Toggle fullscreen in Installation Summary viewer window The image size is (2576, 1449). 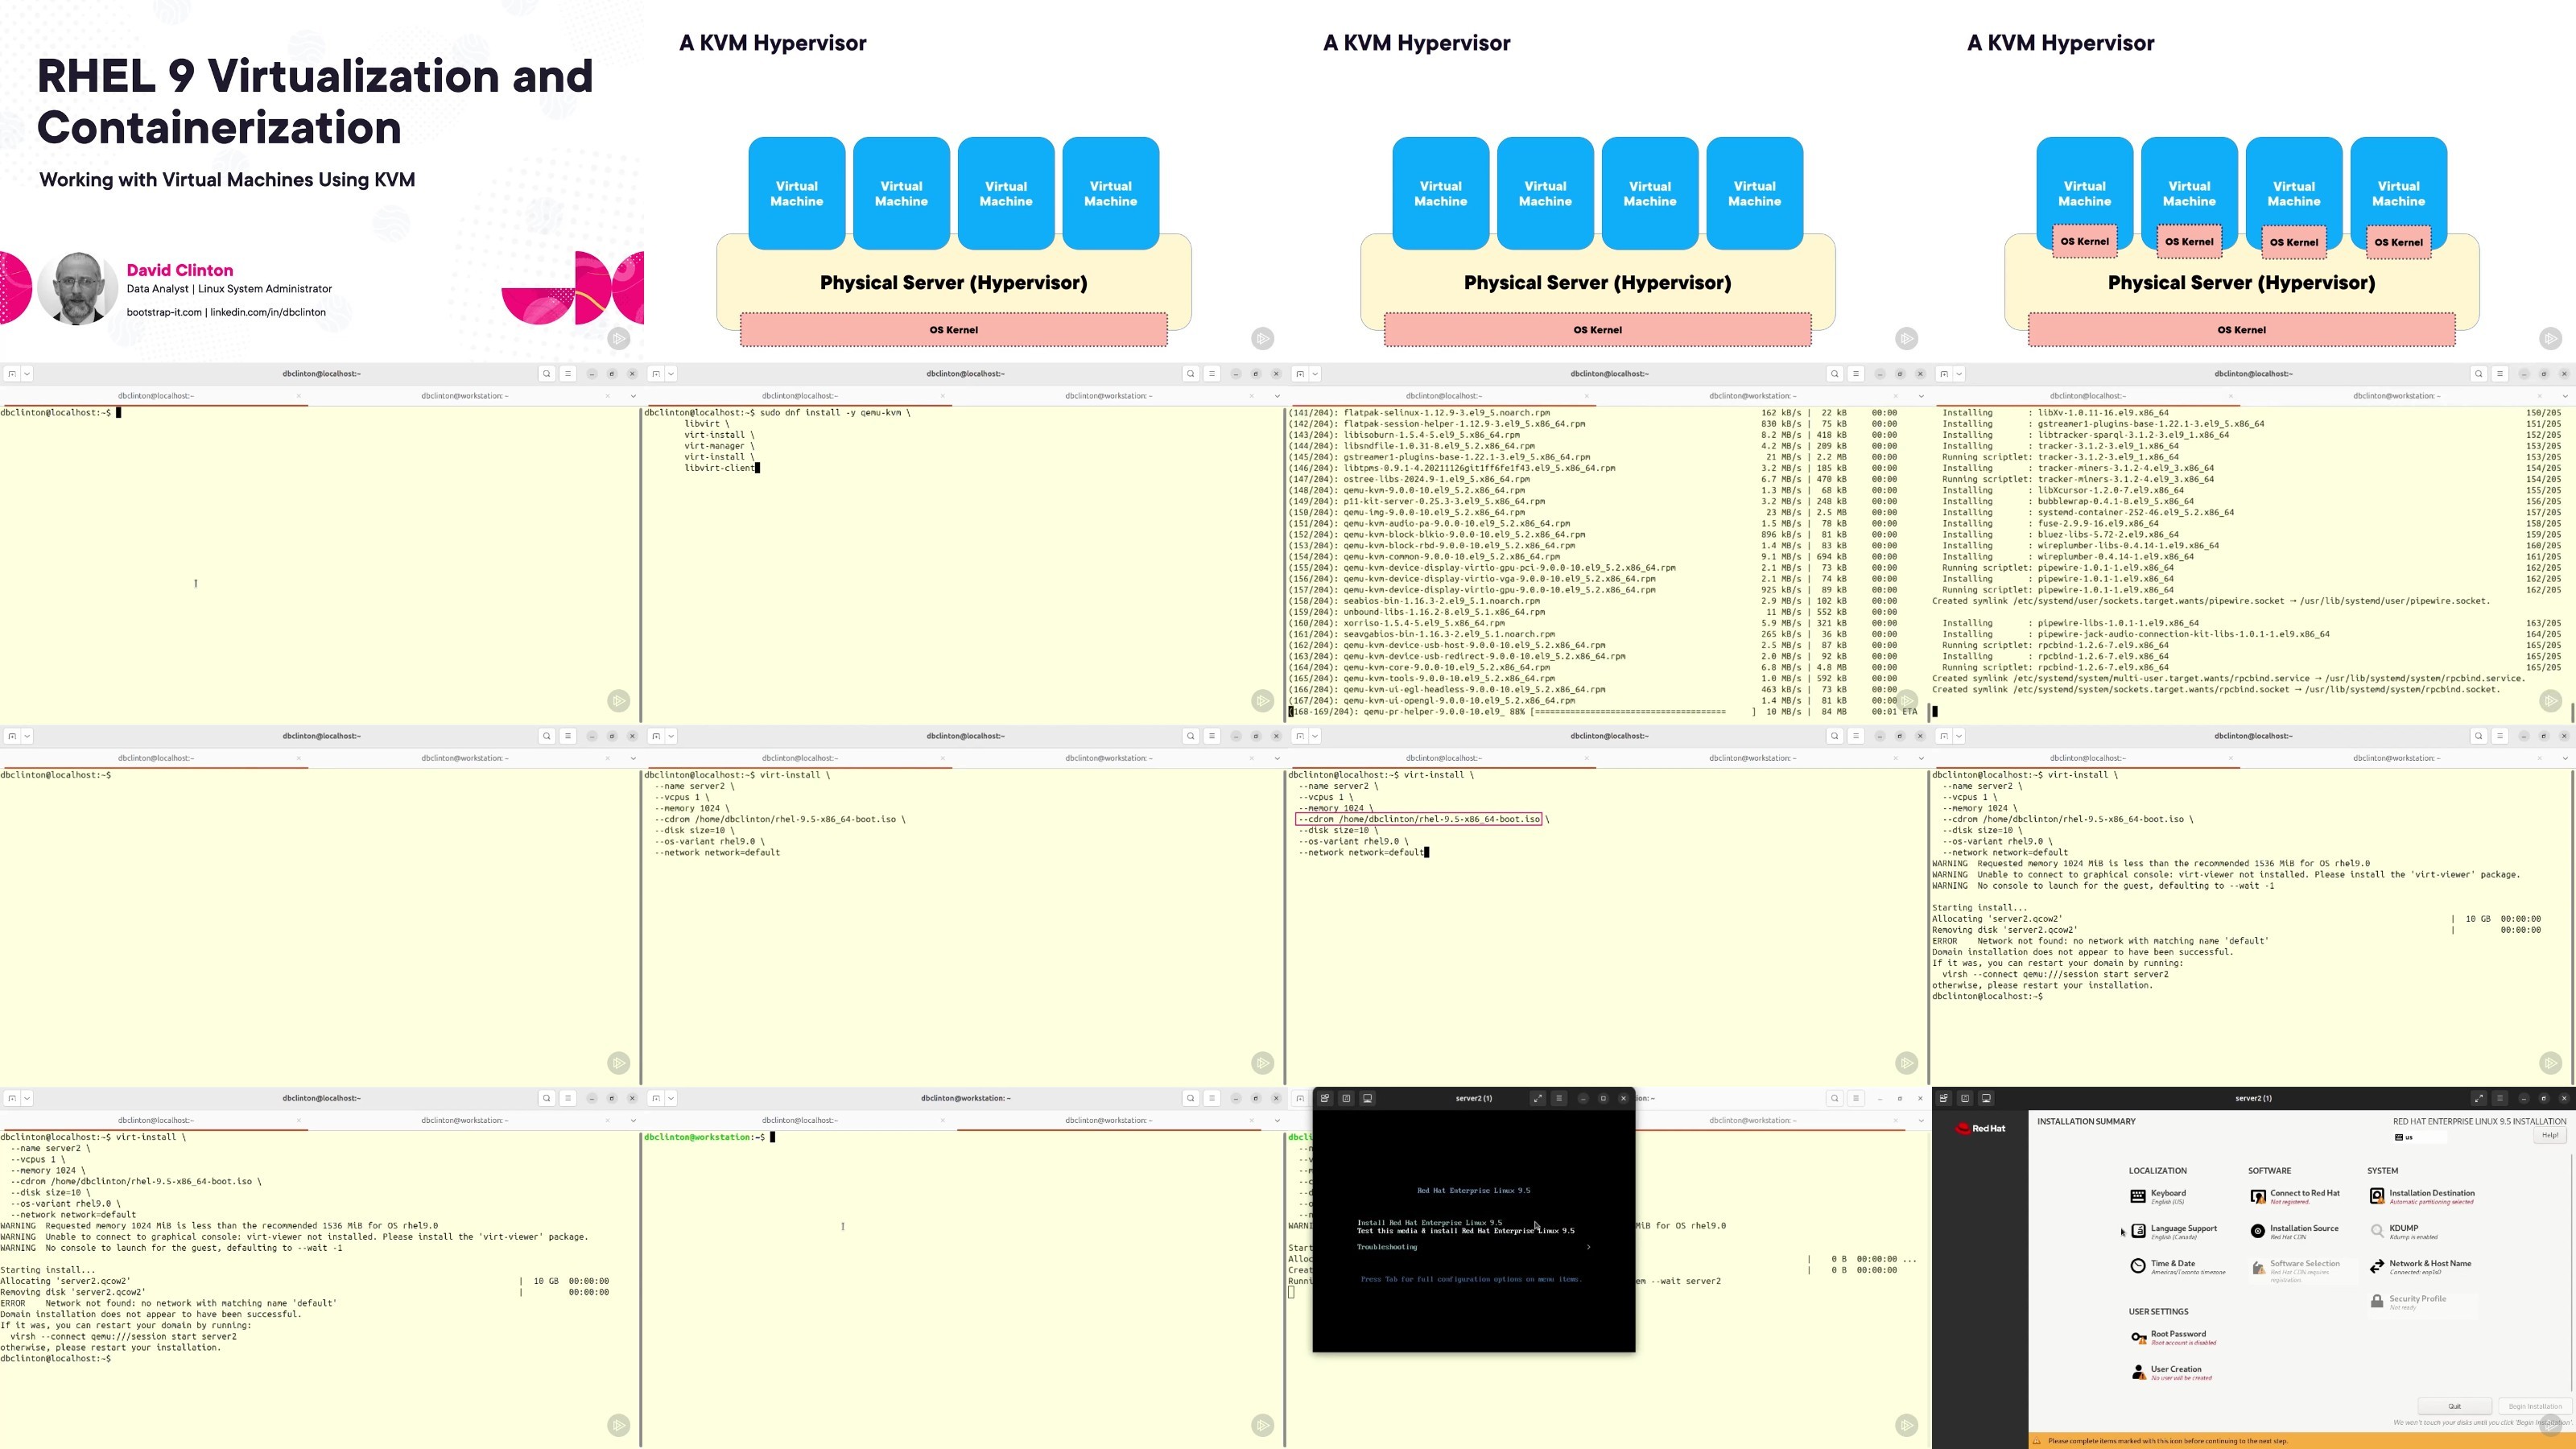pyautogui.click(x=2478, y=1098)
